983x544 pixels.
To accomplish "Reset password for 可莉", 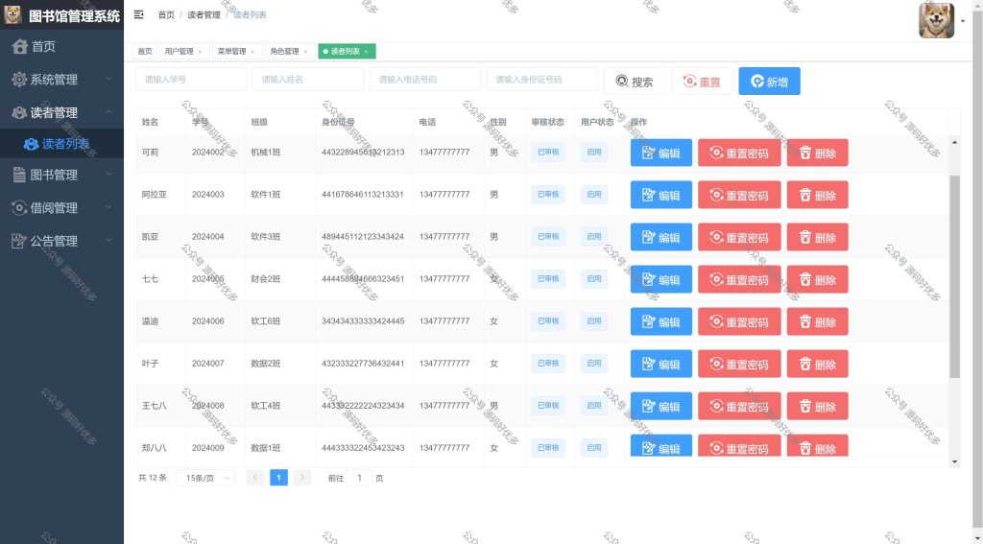I will pos(739,153).
